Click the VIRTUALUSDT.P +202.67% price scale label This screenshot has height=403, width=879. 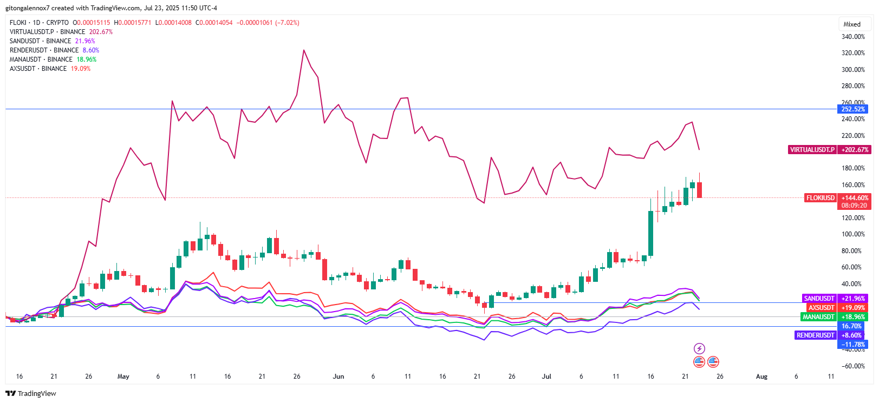[829, 150]
